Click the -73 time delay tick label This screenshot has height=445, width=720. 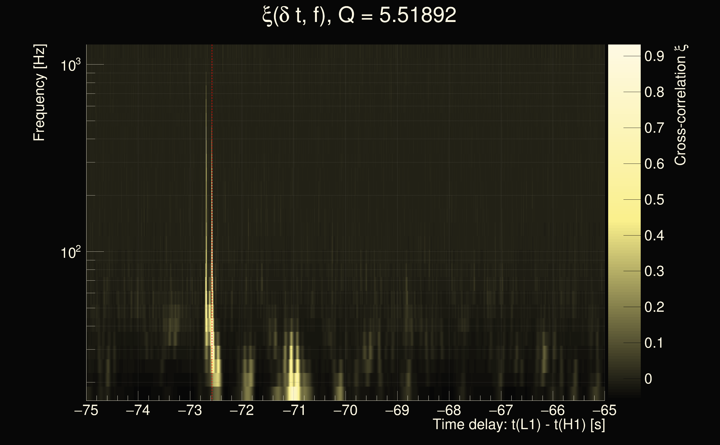190,410
